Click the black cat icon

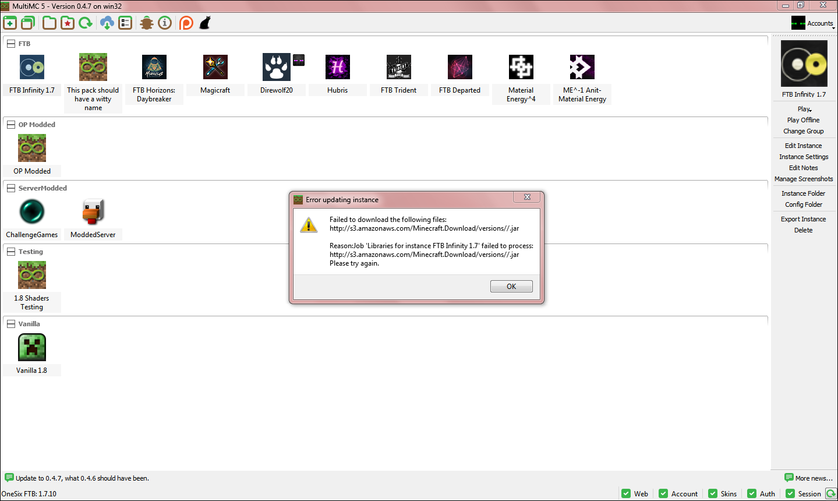(x=204, y=23)
